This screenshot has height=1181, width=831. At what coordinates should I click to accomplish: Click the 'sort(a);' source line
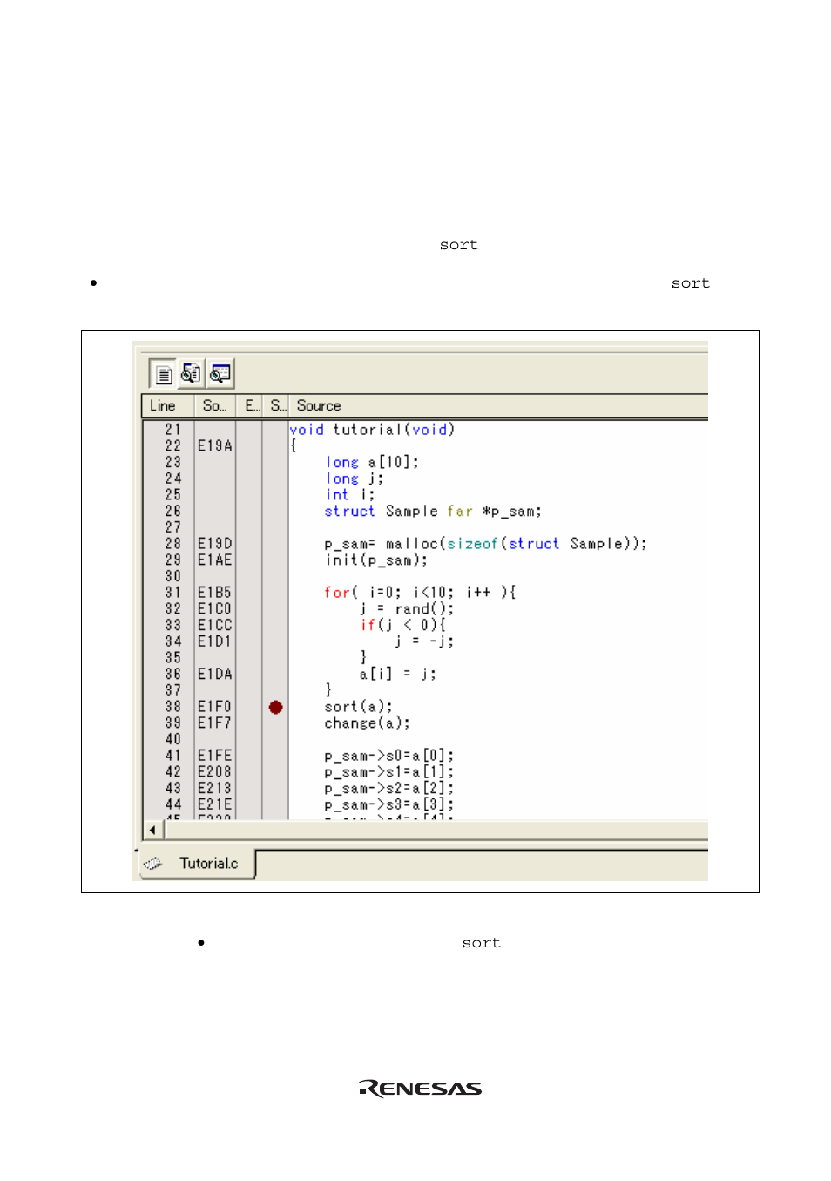(359, 707)
